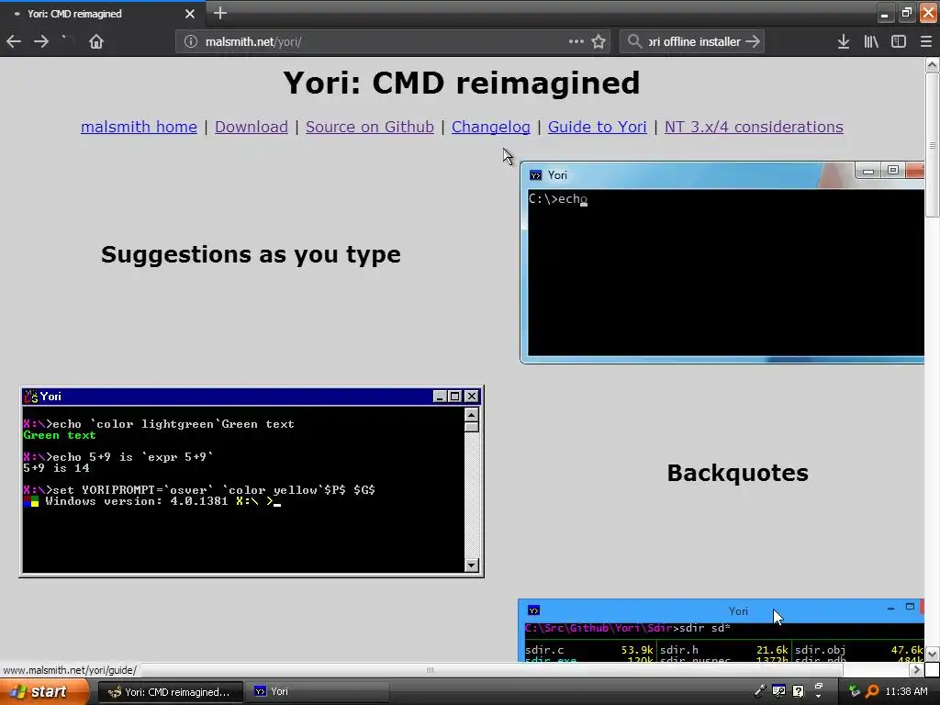Submit search with the arrow button

pos(753,41)
